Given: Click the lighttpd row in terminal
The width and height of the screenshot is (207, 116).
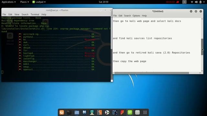Looking at the screenshot, I should [57, 56].
